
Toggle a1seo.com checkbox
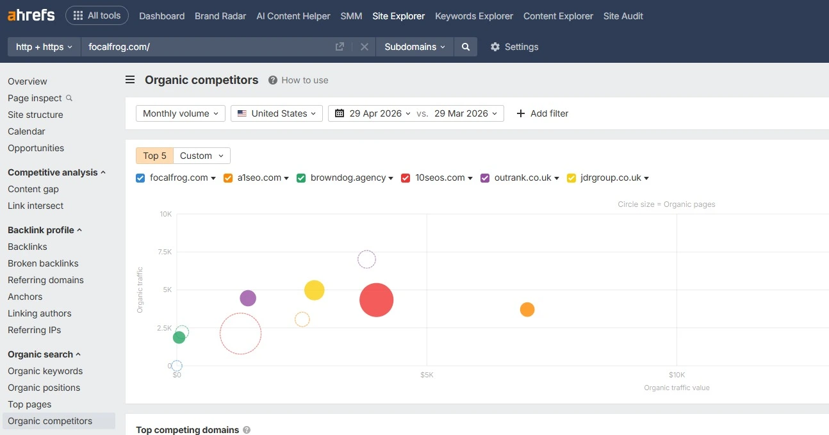[x=228, y=178]
